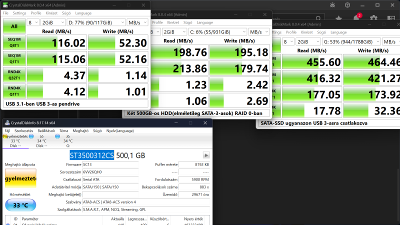Select first disk with warning status 33 °C
This screenshot has height=225, width=400.
point(15,141)
